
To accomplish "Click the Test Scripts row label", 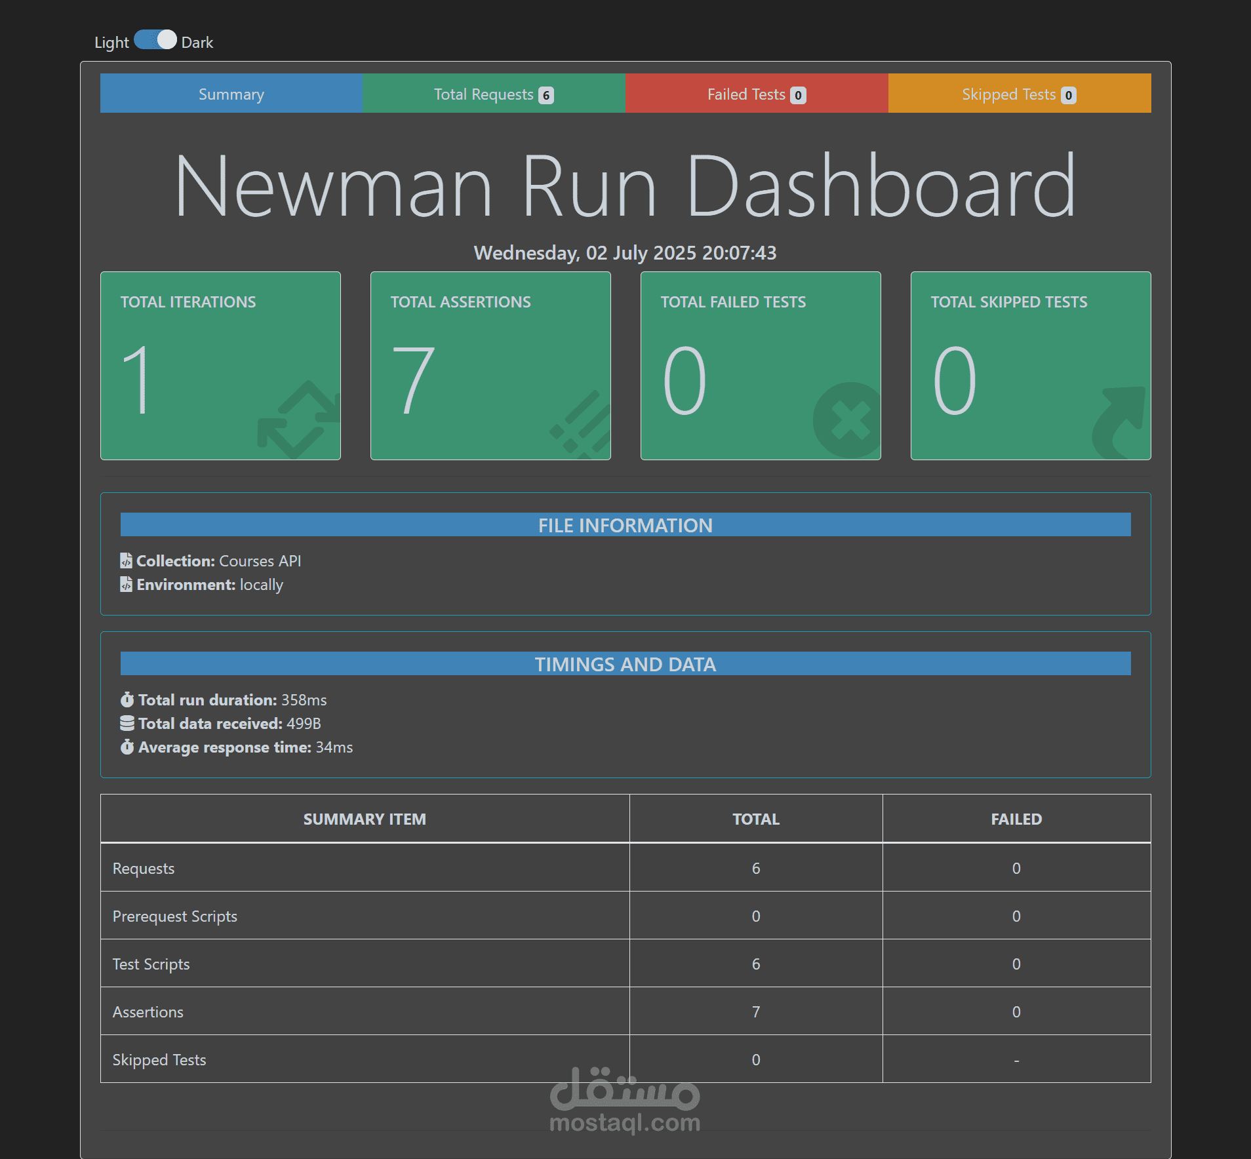I will 151,964.
